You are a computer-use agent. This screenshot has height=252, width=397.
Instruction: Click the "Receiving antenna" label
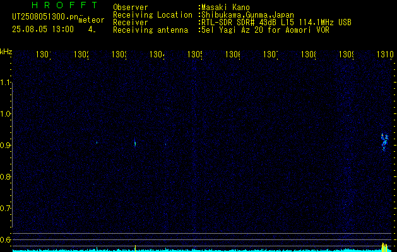click(x=150, y=30)
